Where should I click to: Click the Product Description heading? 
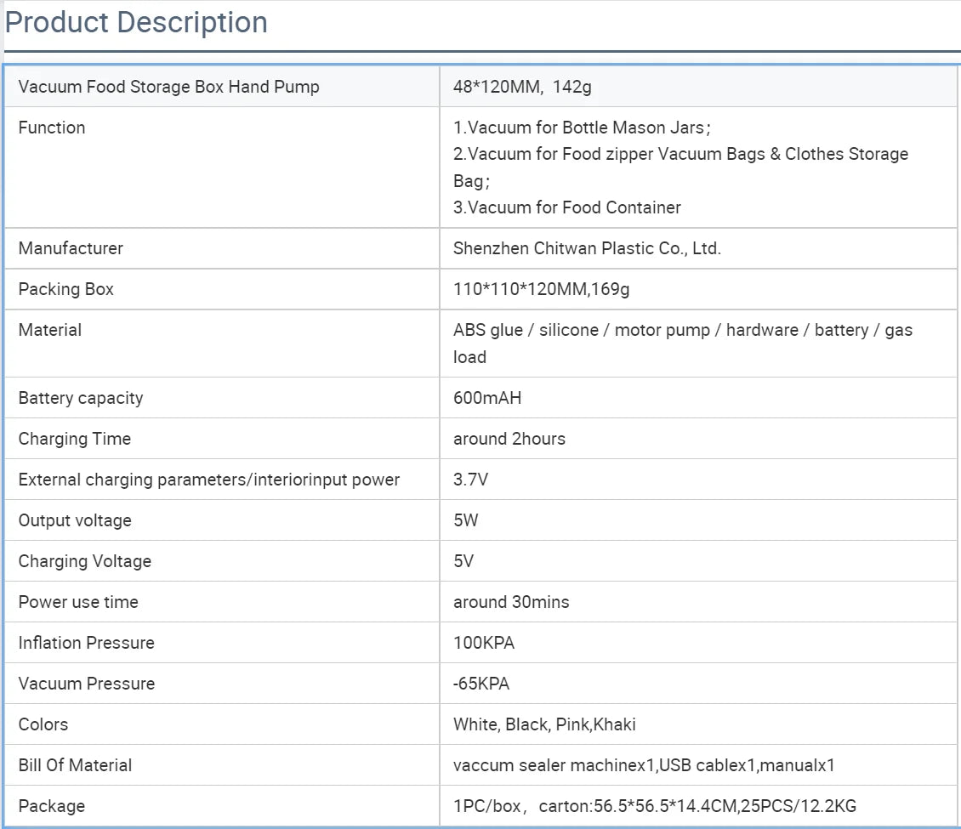(x=136, y=22)
